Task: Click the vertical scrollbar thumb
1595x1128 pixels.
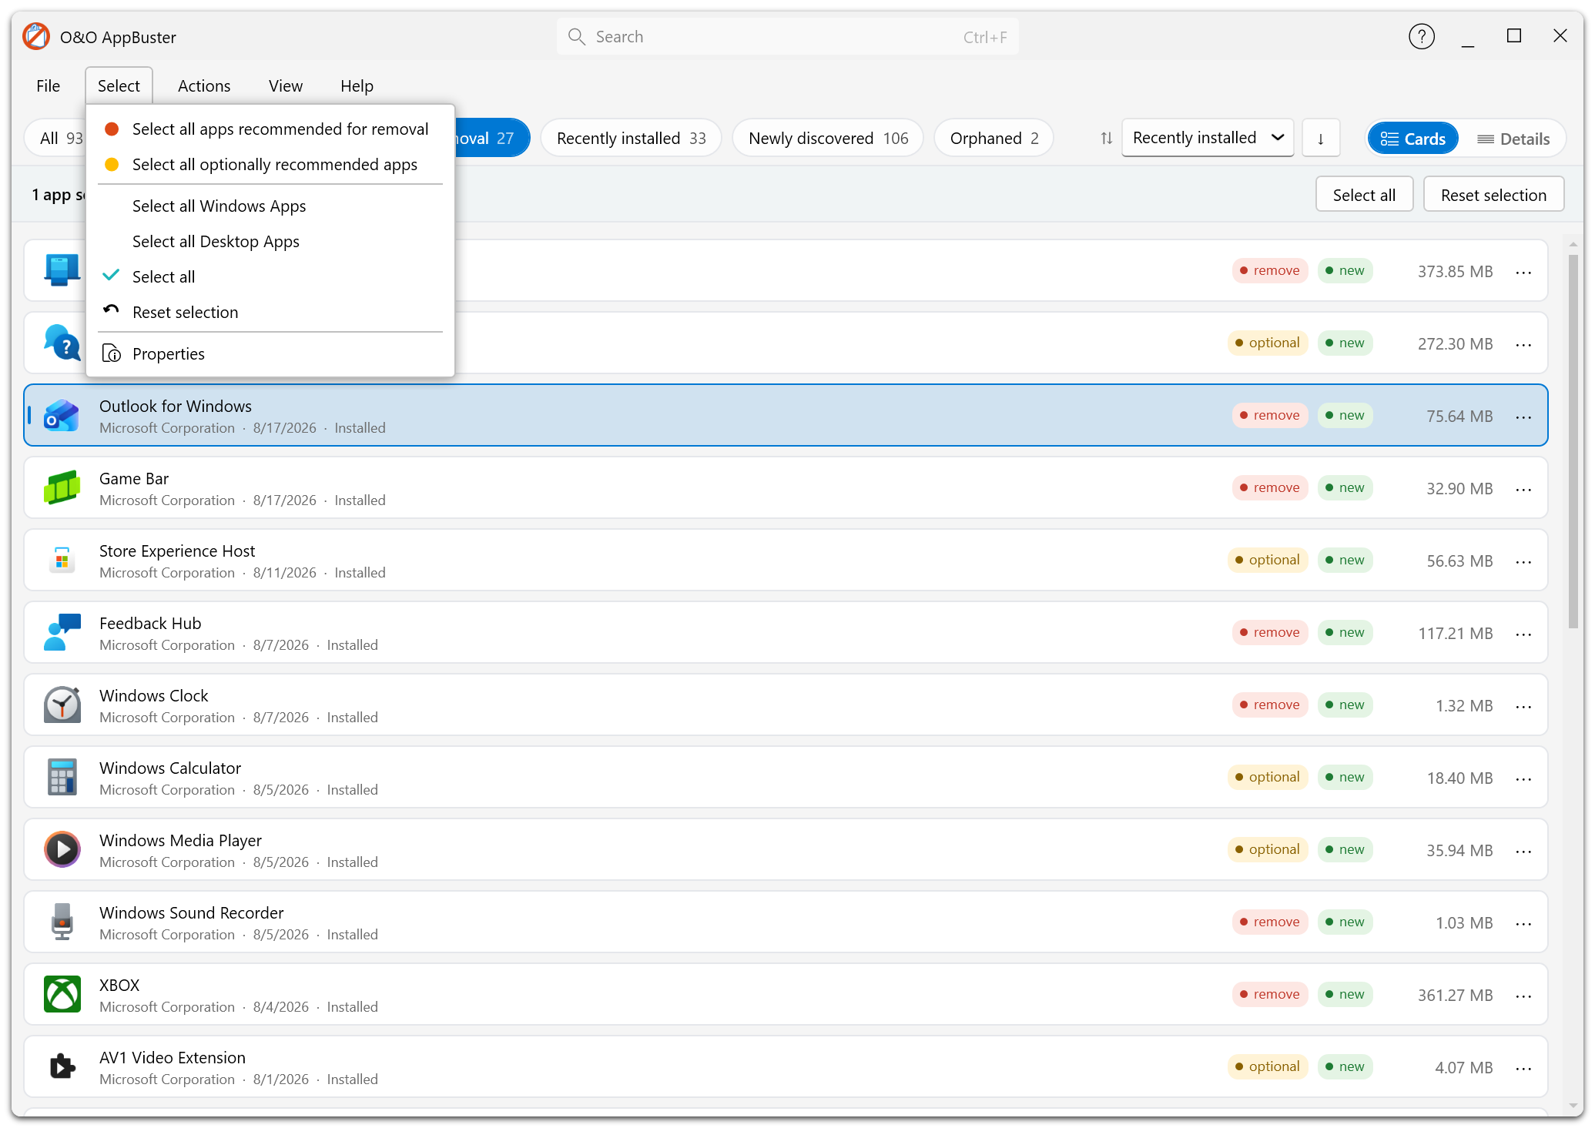Action: [x=1573, y=441]
